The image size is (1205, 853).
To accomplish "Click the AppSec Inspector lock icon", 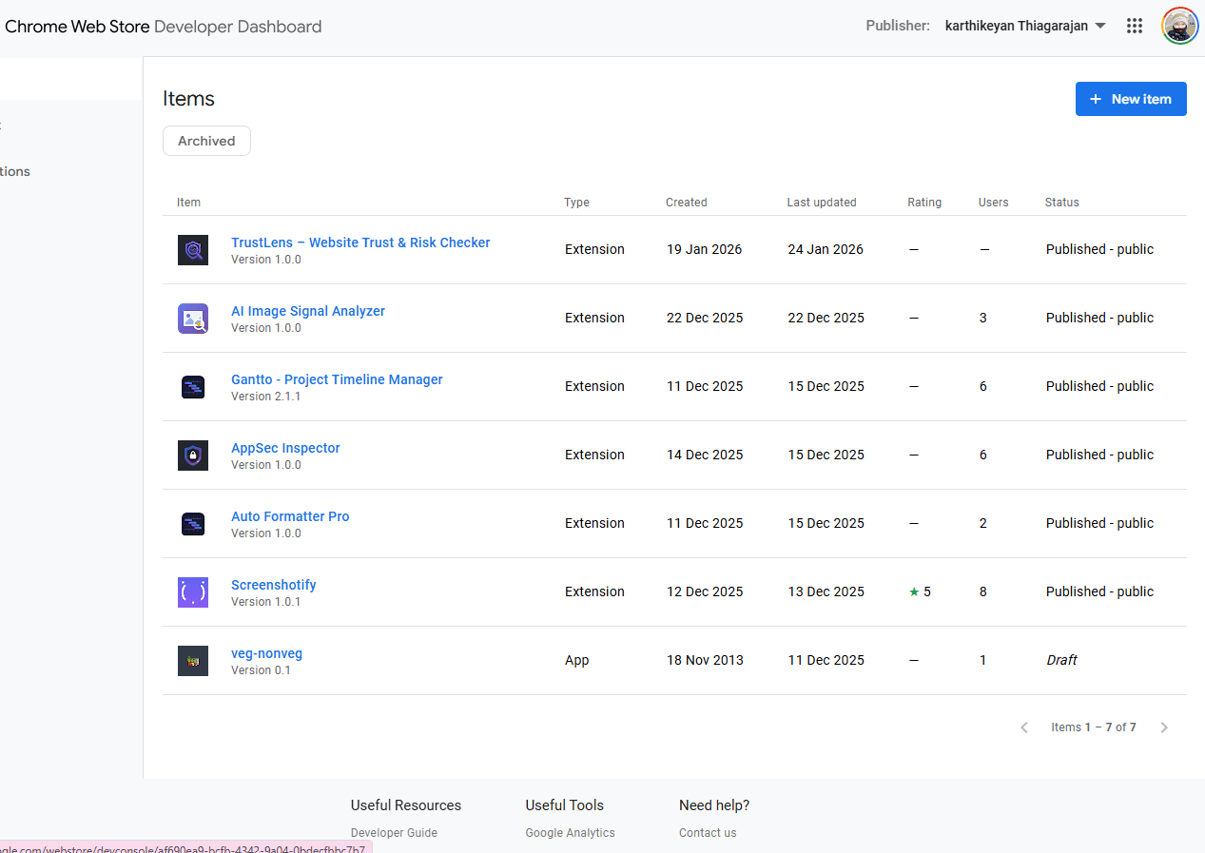I will 193,455.
